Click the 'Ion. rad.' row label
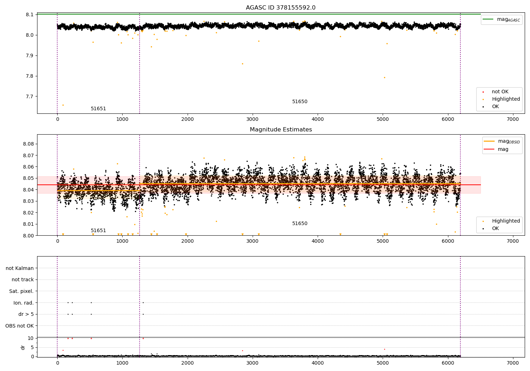Viewport: 530px width, 371px height. (x=24, y=303)
